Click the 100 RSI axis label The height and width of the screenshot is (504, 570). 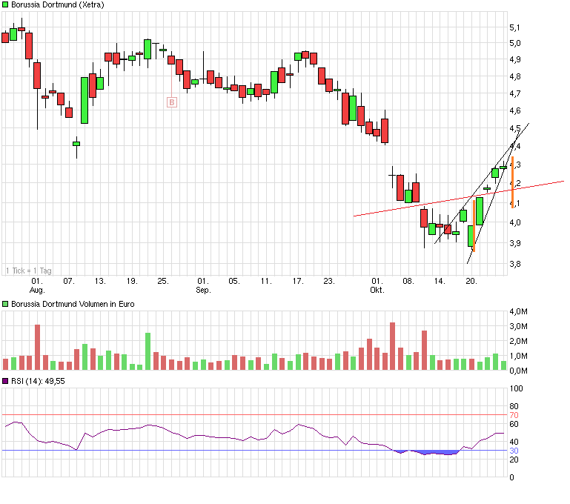[x=516, y=388]
